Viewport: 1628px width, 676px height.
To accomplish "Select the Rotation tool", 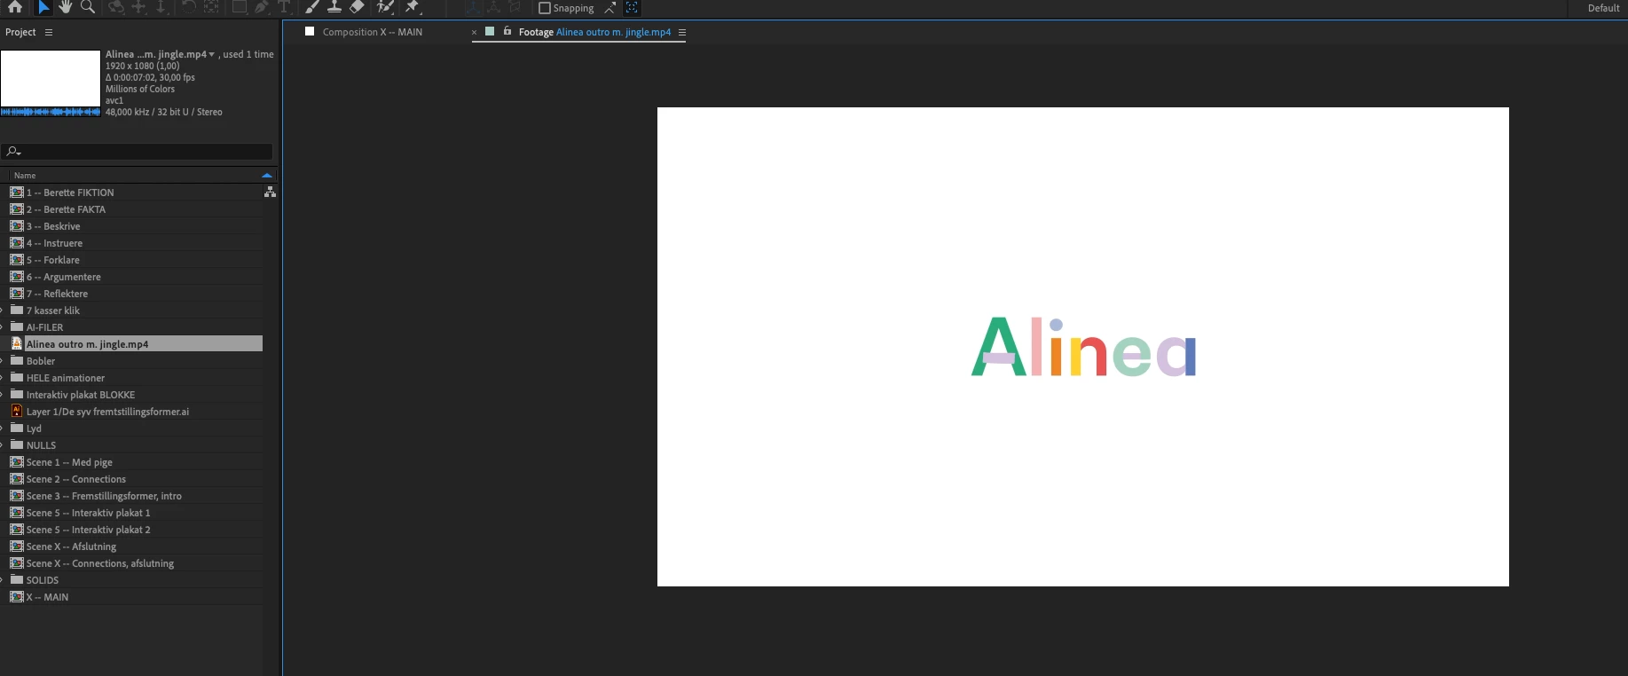I will [x=189, y=7].
